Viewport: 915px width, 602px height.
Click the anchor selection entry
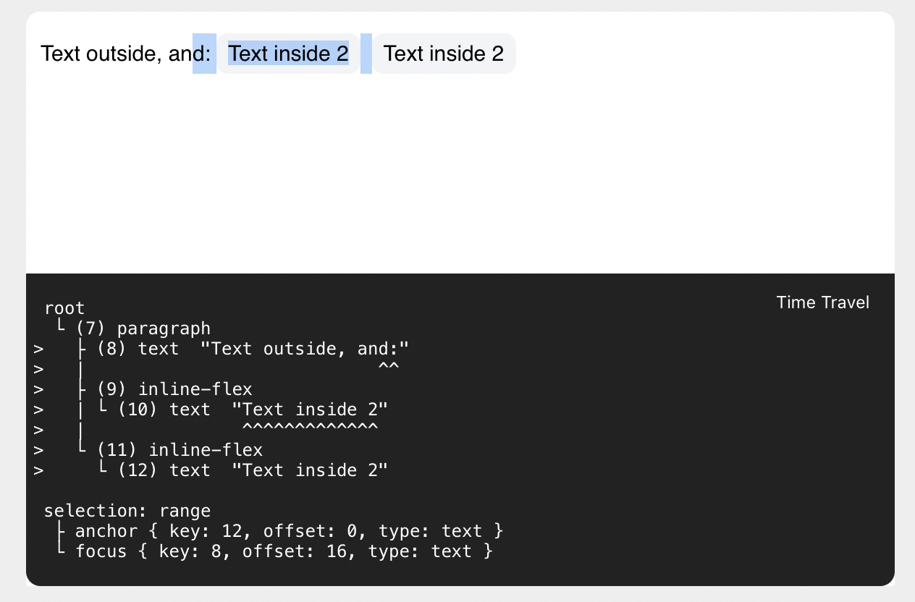coord(287,531)
